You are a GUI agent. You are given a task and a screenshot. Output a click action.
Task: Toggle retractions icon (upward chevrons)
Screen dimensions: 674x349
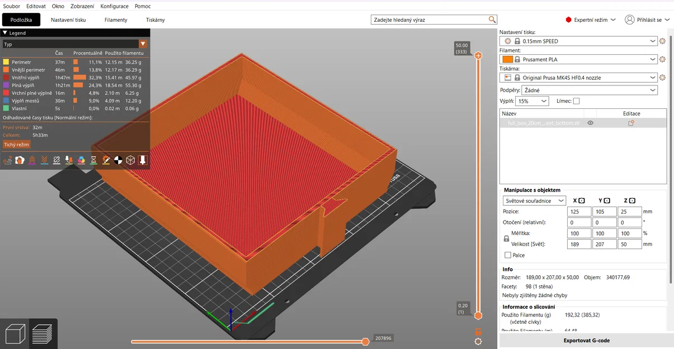pyautogui.click(x=32, y=160)
